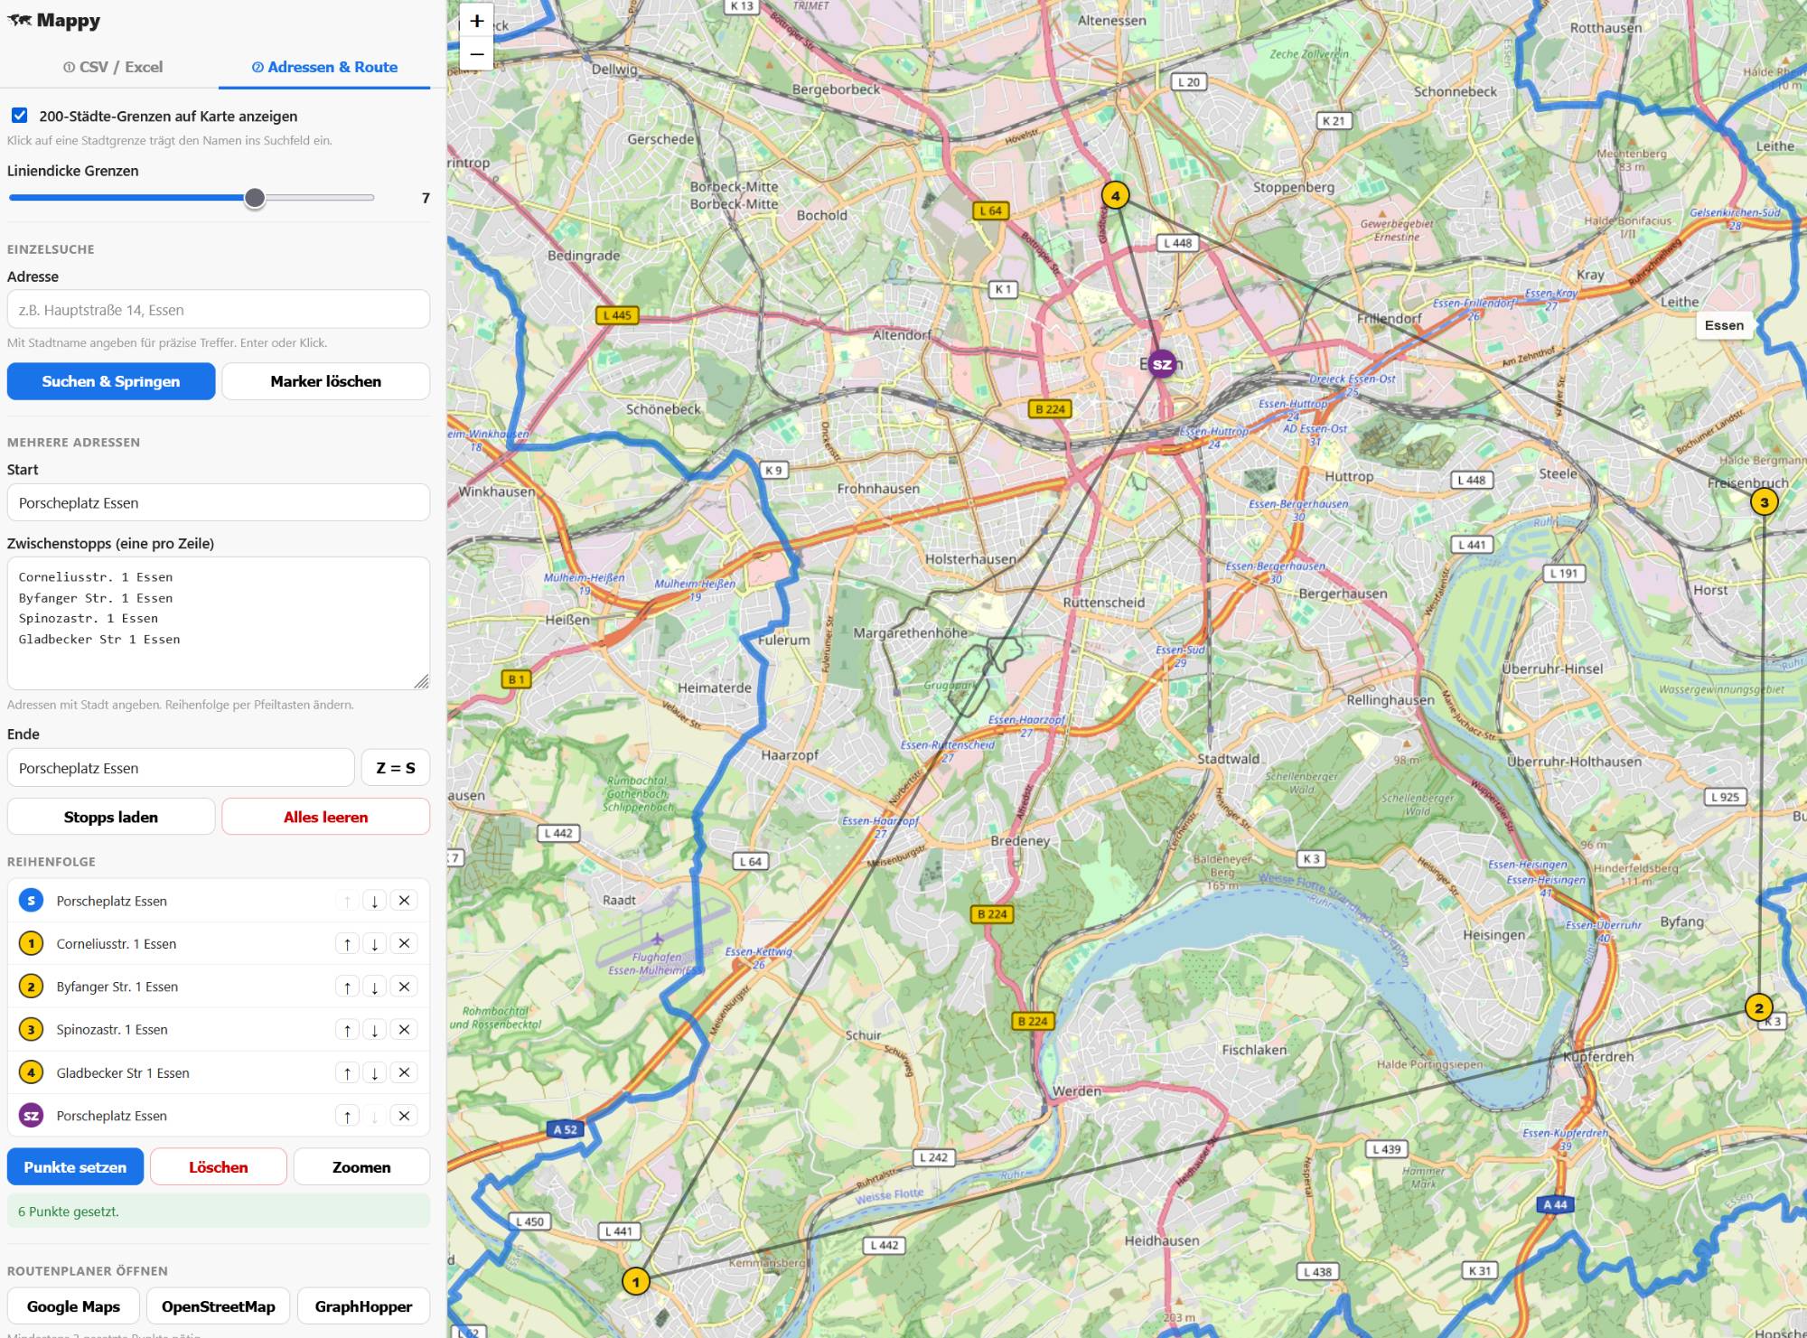1807x1338 pixels.
Task: Toggle the 200-Städte-Grenzen checkbox
Action: [x=19, y=116]
